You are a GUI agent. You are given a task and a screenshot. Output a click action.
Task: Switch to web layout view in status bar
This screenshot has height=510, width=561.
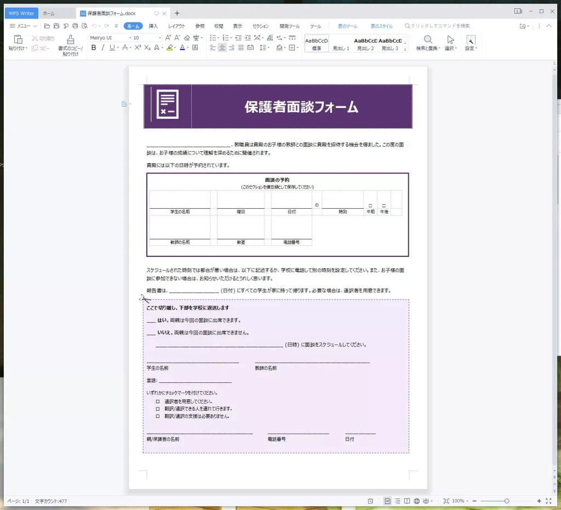click(416, 501)
